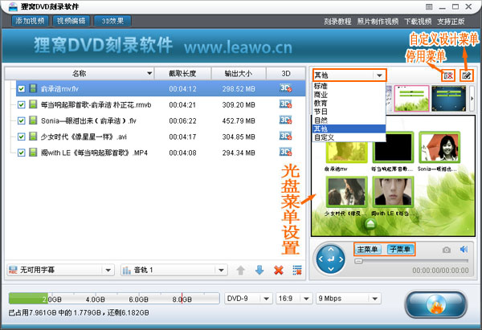Click the preview playback slider handle
Image resolution: width=482 pixels, height=330 pixels.
[x=358, y=261]
